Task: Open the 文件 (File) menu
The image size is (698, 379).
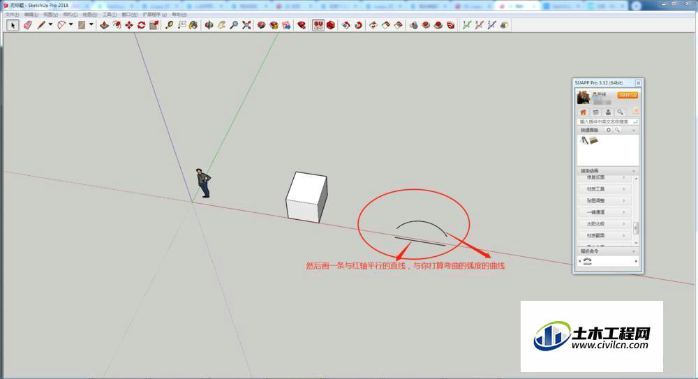Action: click(12, 14)
